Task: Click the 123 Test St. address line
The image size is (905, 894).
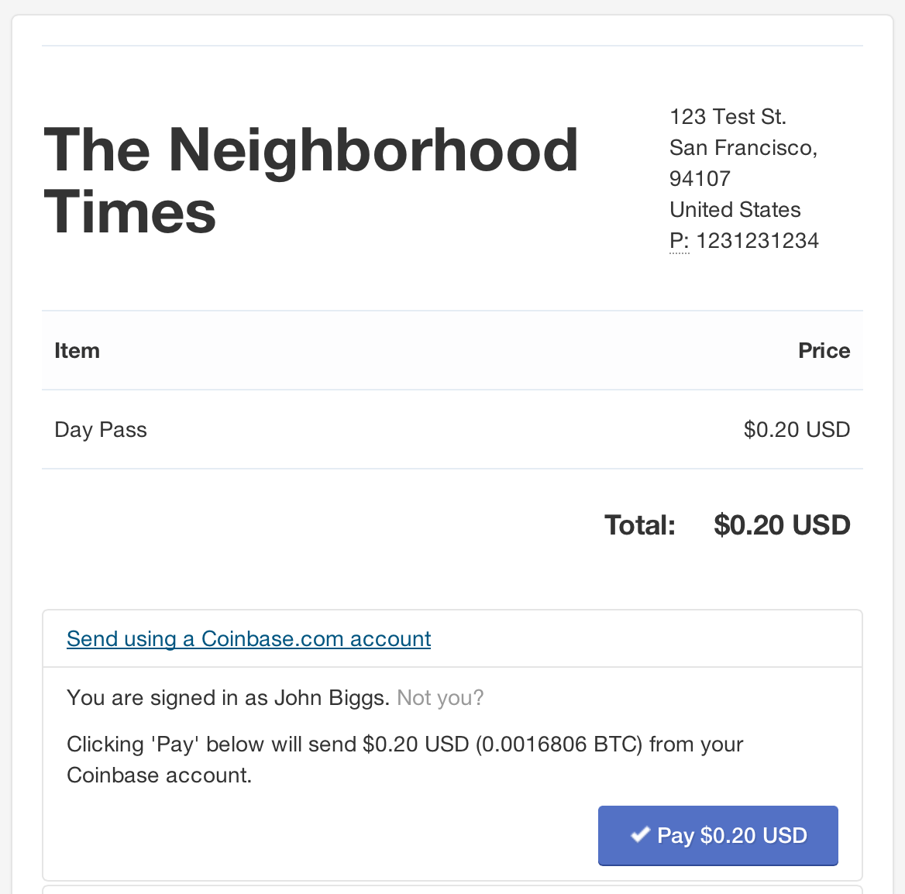Action: 728,117
